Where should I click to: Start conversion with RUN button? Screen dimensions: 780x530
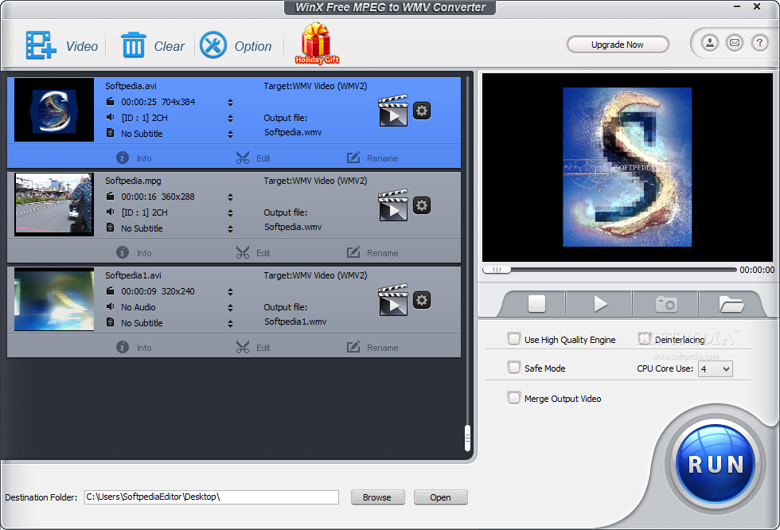tap(716, 465)
